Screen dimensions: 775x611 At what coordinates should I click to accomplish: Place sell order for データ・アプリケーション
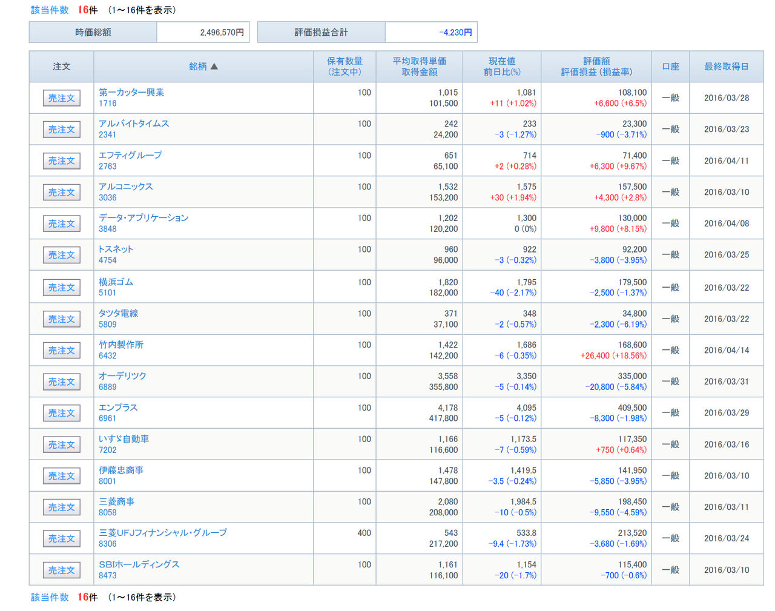tap(62, 224)
